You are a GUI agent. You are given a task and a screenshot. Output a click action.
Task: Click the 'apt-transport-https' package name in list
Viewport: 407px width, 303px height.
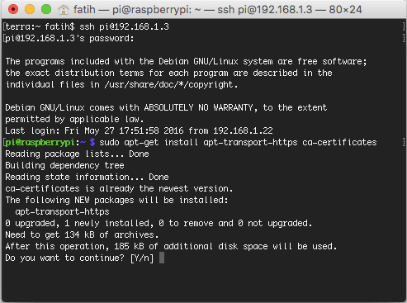(62, 211)
